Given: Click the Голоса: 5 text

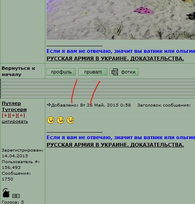Looking at the screenshot, I should click(13, 202).
